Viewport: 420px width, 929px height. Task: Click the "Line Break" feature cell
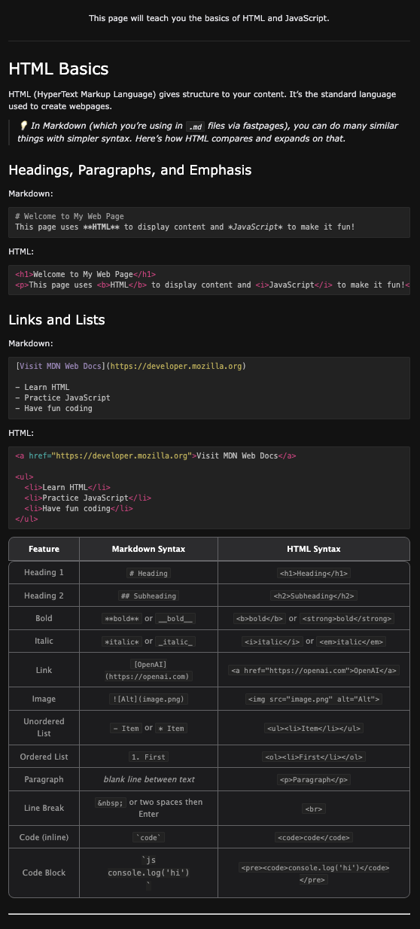pos(44,808)
